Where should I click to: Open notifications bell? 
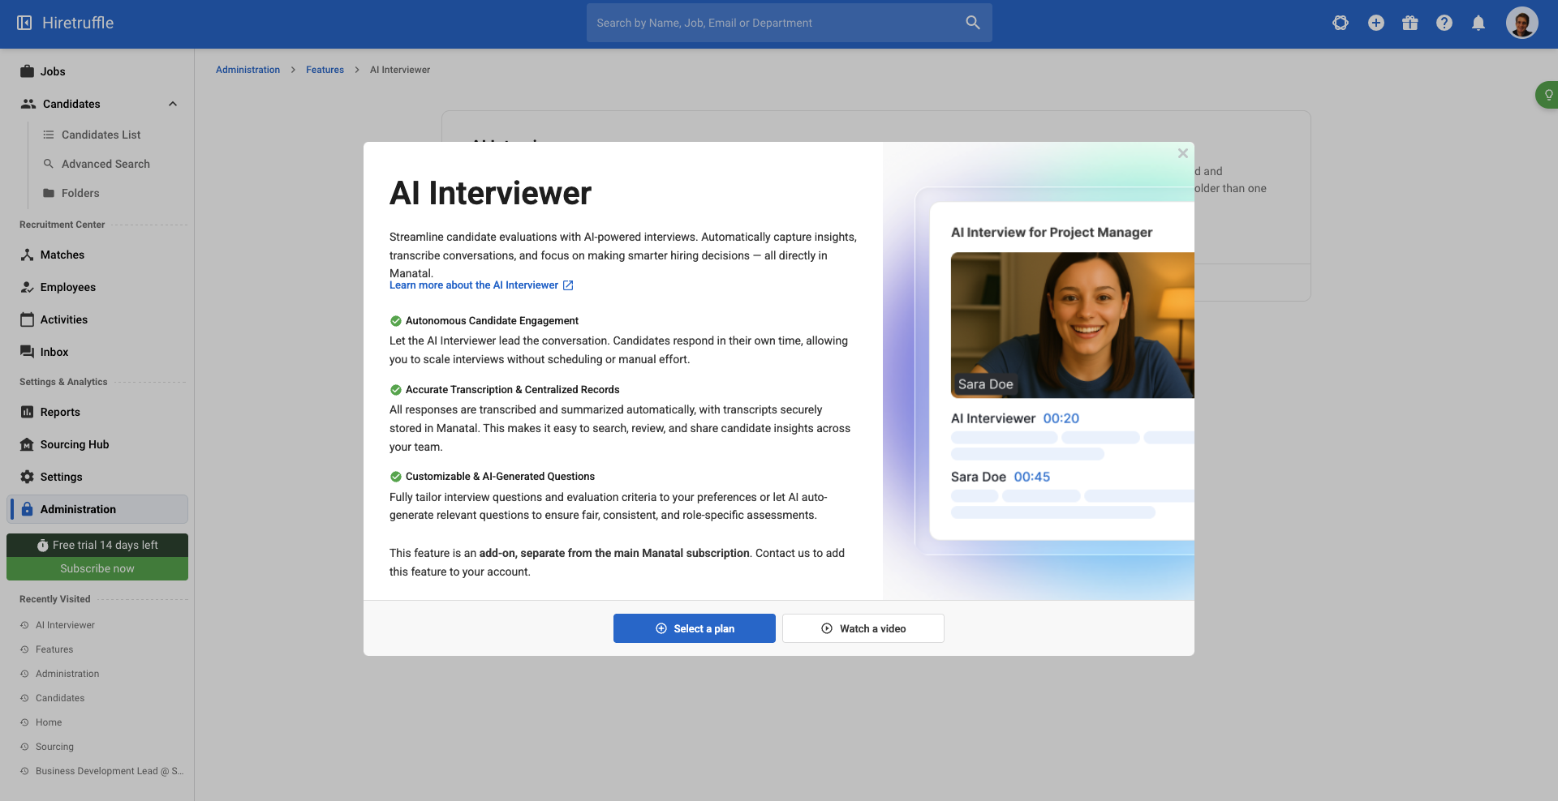pos(1478,23)
